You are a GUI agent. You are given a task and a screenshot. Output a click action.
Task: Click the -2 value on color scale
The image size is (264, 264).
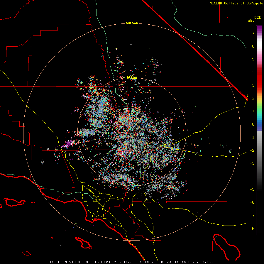[252, 150]
